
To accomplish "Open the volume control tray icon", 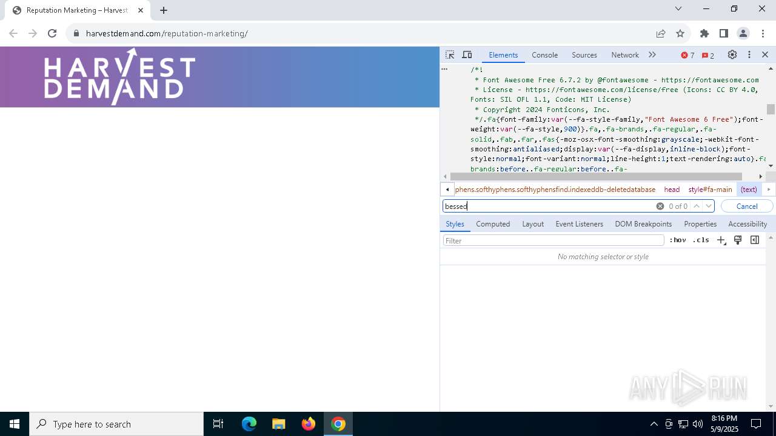I will 698,424.
